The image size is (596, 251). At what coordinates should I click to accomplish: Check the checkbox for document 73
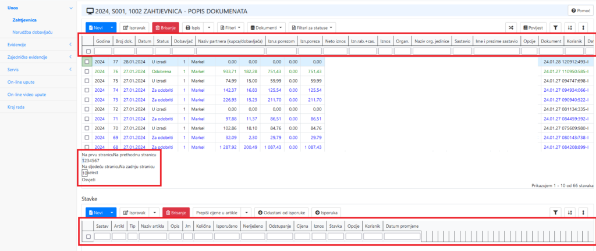87,100
